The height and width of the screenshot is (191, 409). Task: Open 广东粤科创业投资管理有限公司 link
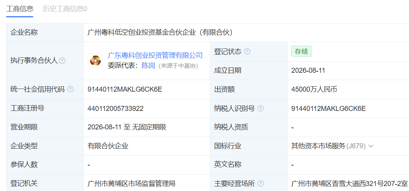click(x=155, y=55)
